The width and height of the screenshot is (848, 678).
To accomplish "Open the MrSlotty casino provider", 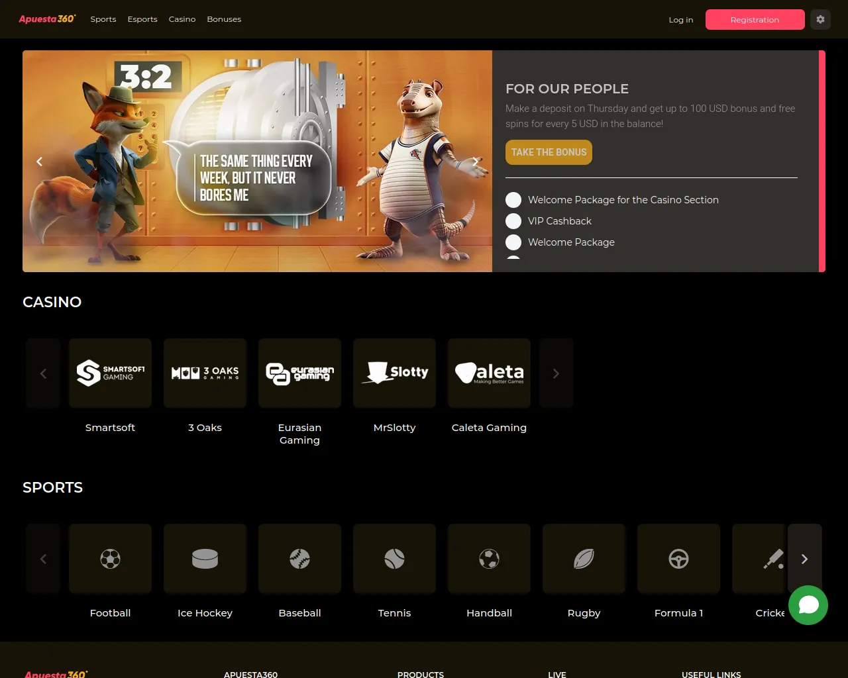I will [394, 373].
